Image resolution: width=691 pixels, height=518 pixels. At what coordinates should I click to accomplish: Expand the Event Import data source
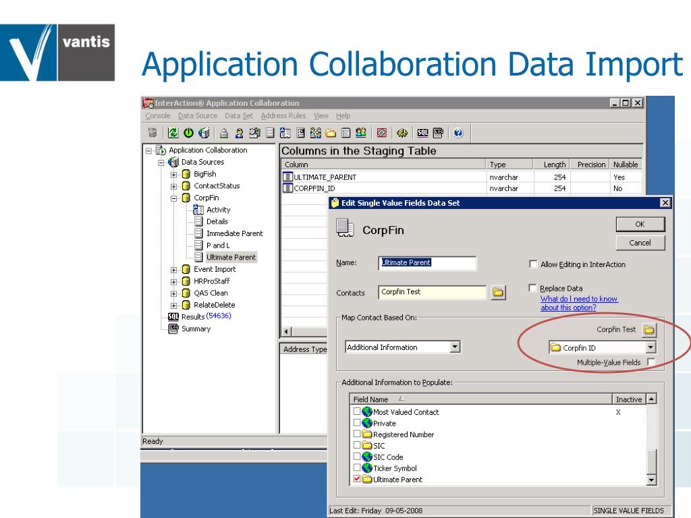173,270
